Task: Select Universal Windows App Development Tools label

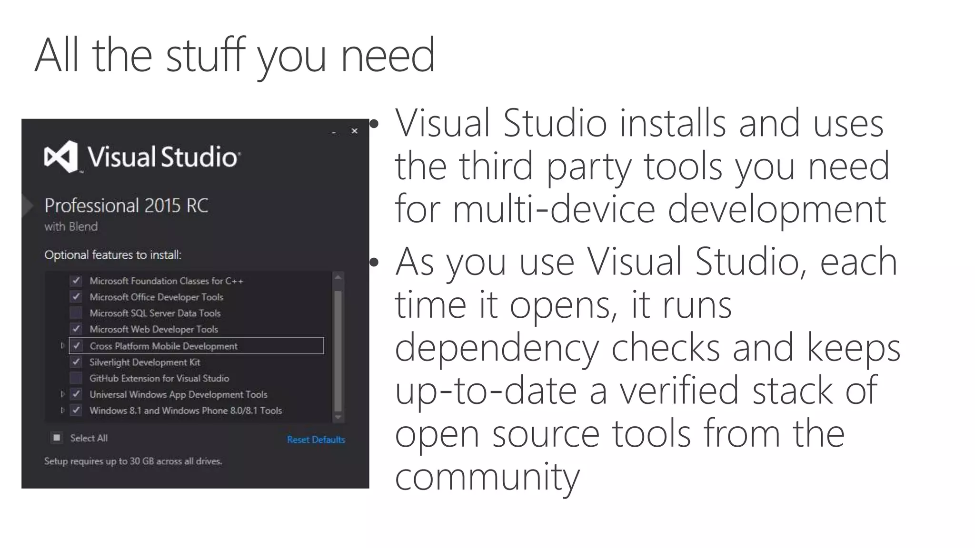Action: [x=178, y=394]
